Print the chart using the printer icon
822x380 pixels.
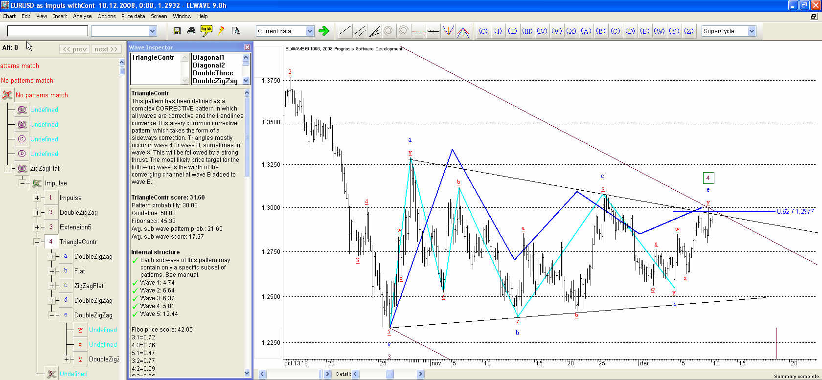coord(191,31)
